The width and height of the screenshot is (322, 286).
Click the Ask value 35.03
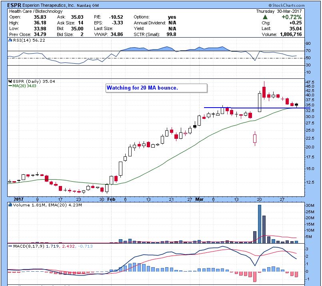pyautogui.click(x=77, y=17)
